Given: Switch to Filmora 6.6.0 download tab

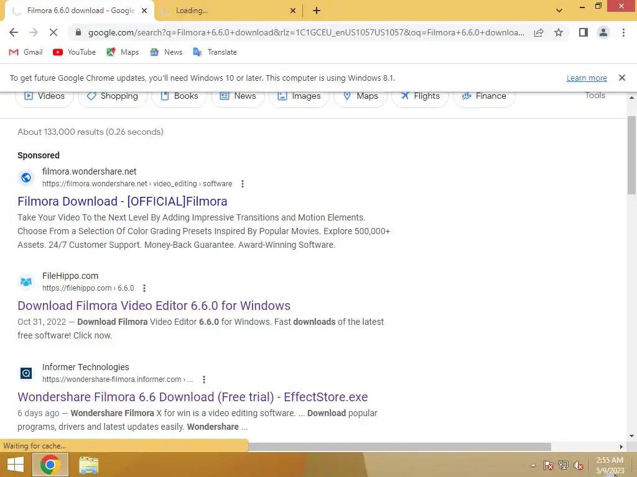Looking at the screenshot, I should tap(80, 11).
